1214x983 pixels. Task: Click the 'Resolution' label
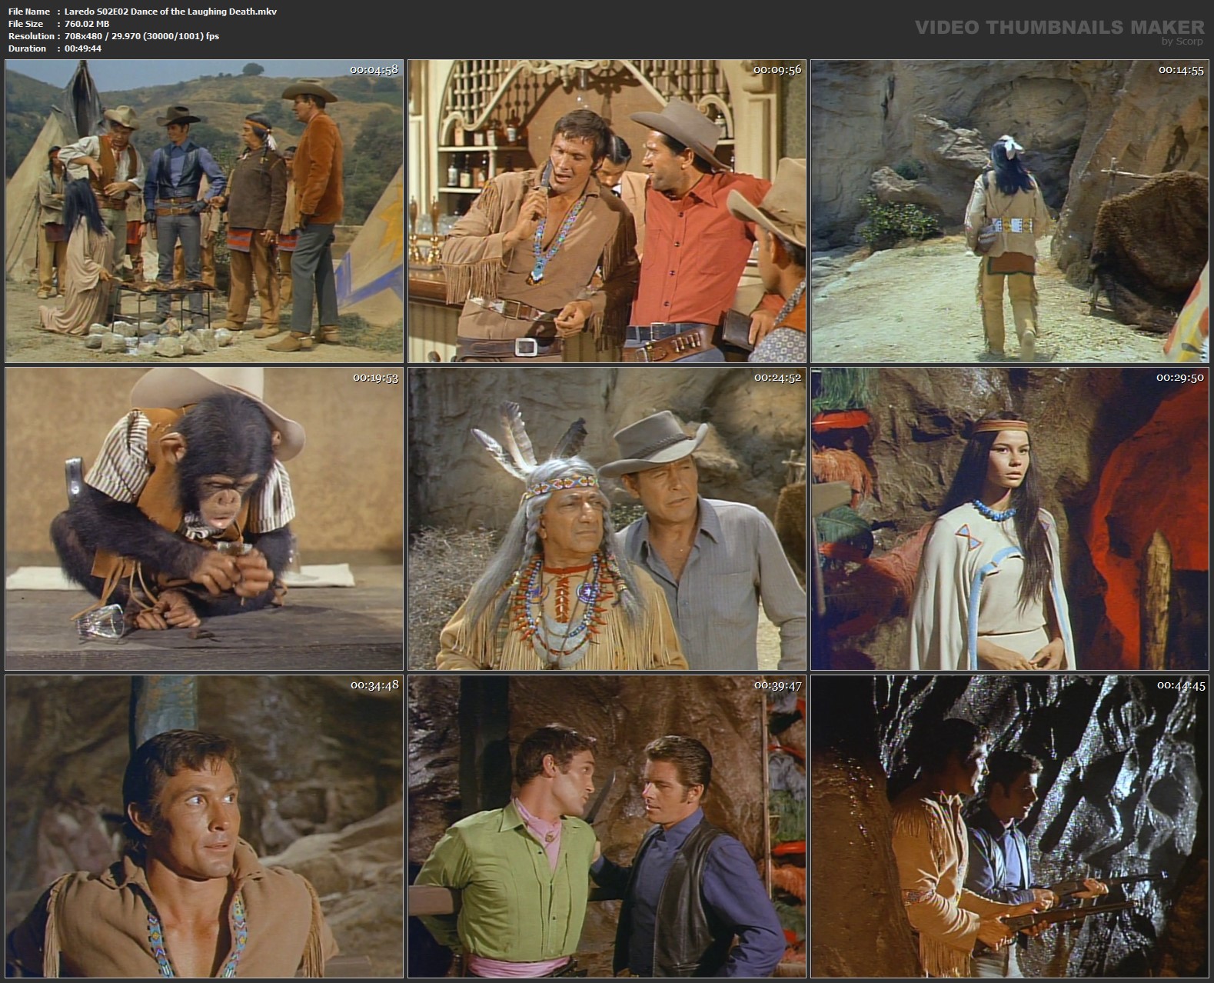pyautogui.click(x=32, y=36)
